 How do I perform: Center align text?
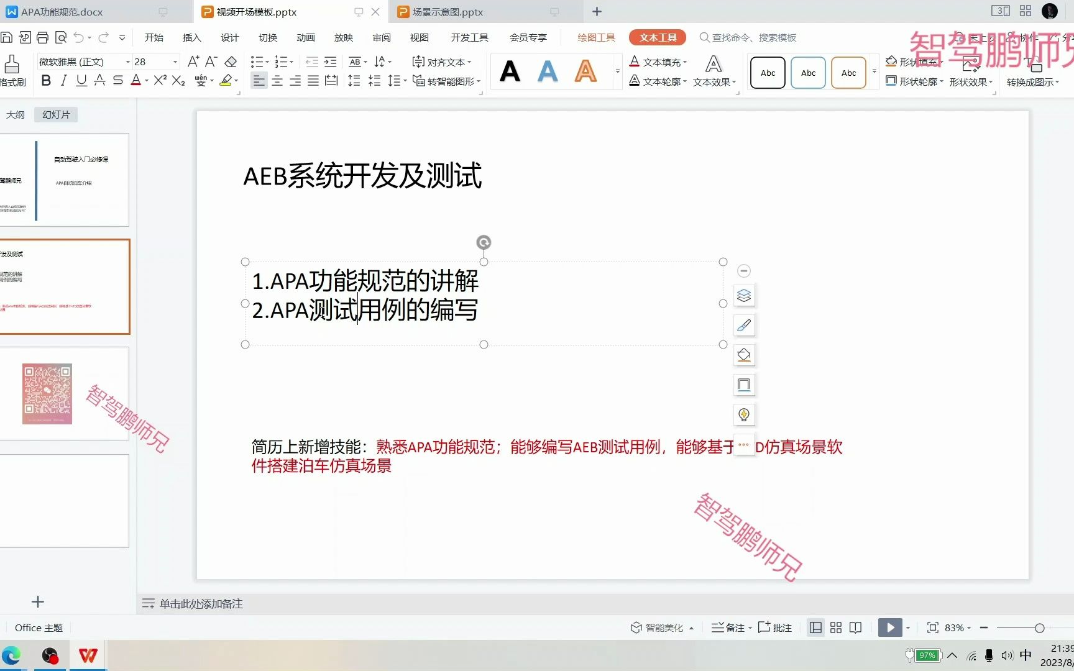277,81
